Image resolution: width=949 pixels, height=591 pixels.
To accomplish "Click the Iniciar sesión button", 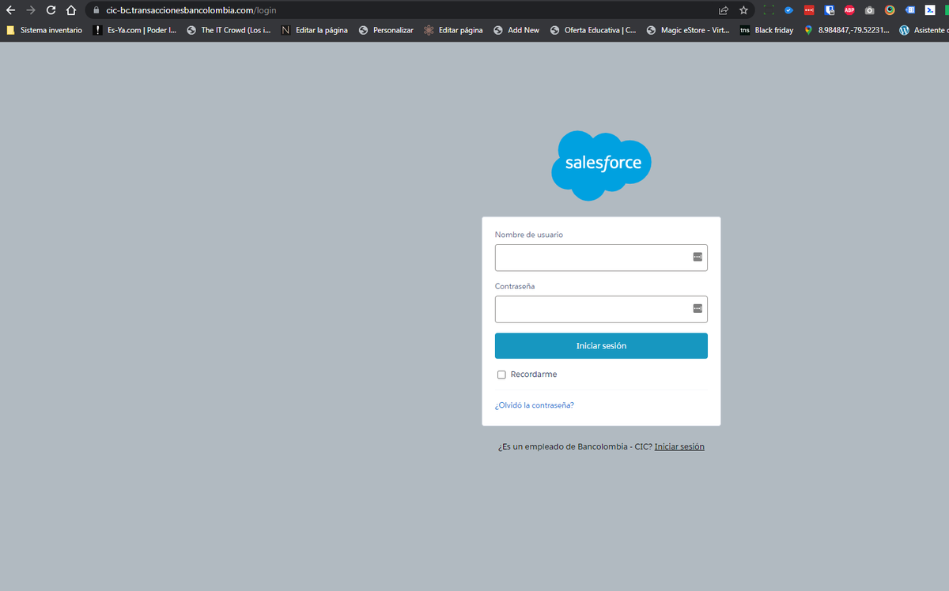I will 601,346.
